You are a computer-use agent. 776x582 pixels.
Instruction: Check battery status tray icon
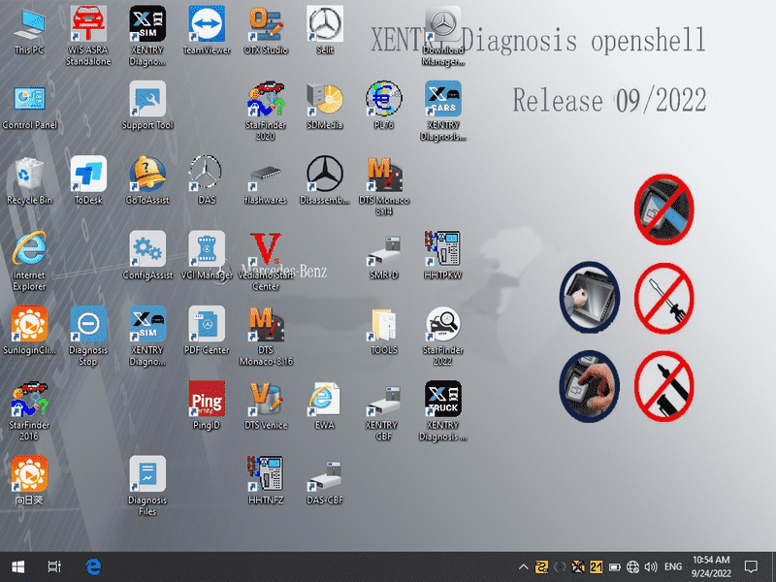(x=615, y=567)
